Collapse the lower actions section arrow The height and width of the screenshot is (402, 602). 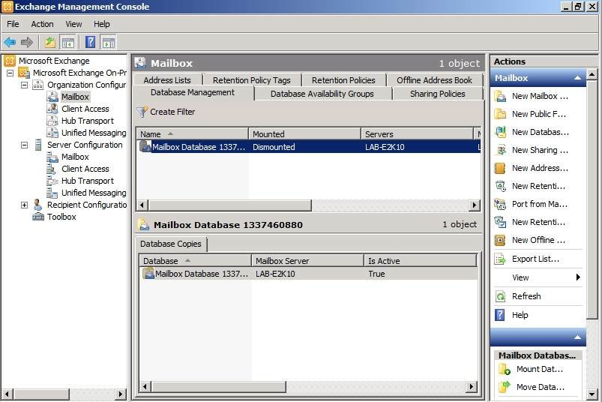tap(577, 337)
